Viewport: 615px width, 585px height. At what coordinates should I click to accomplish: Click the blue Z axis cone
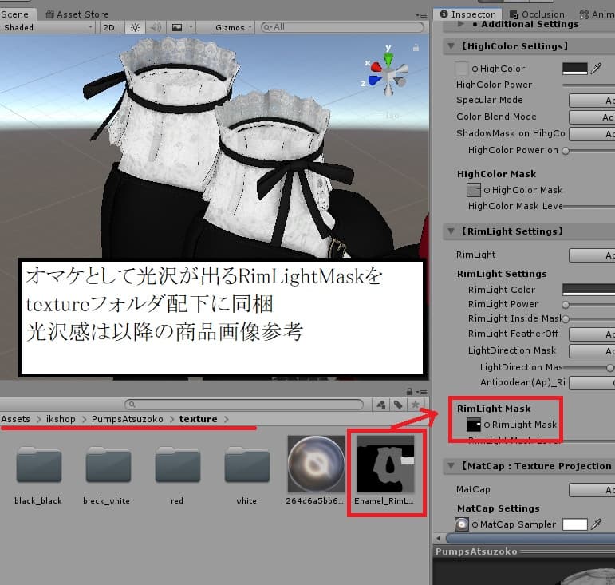coord(375,81)
